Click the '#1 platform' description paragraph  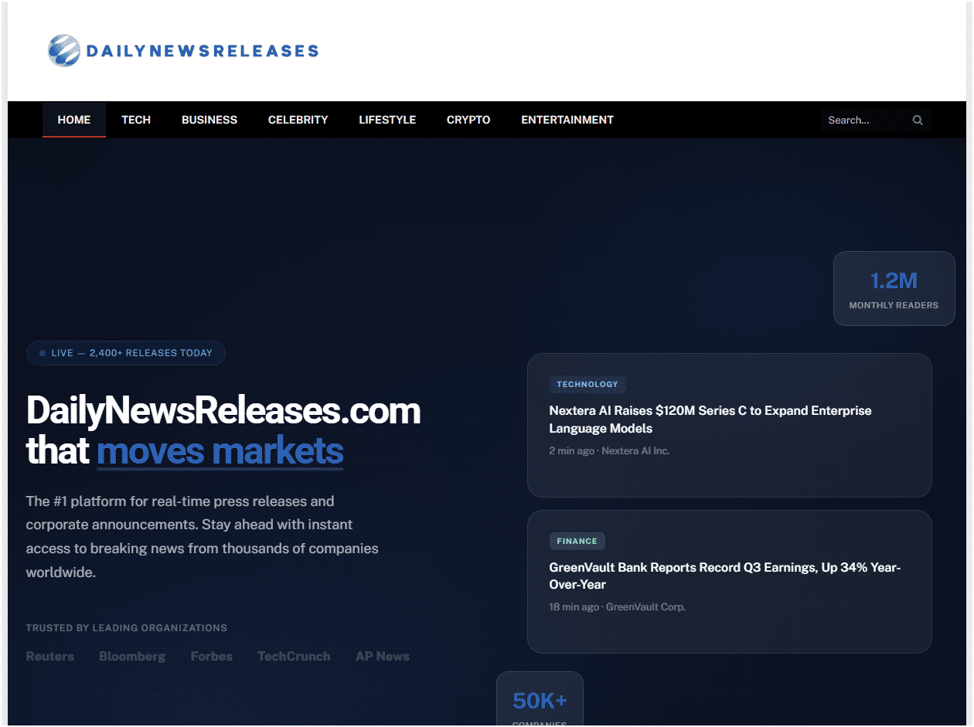[x=203, y=537]
